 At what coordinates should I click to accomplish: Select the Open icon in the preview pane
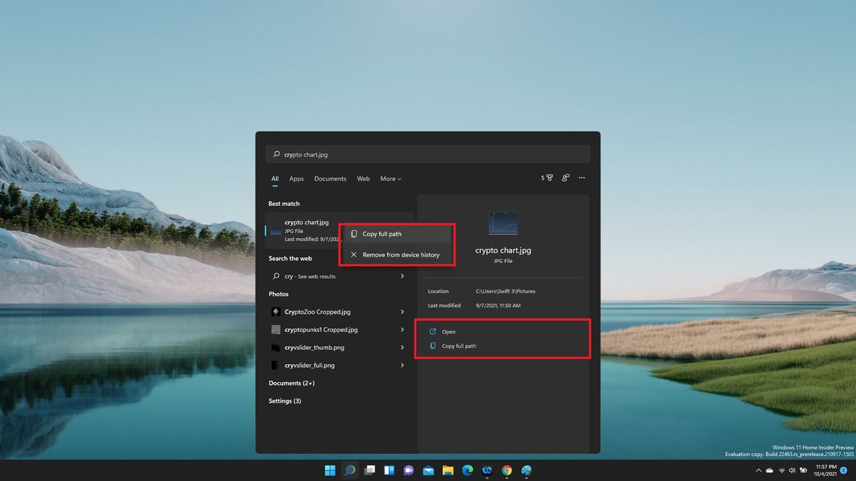[433, 331]
